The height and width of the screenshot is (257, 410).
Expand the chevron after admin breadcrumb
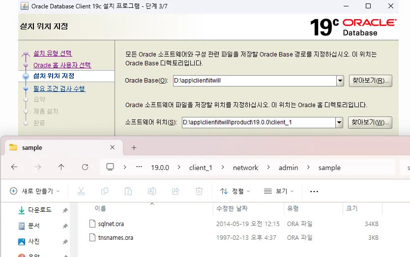coord(308,167)
